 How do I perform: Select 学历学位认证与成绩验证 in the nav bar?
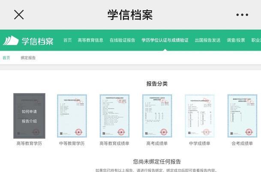point(165,40)
